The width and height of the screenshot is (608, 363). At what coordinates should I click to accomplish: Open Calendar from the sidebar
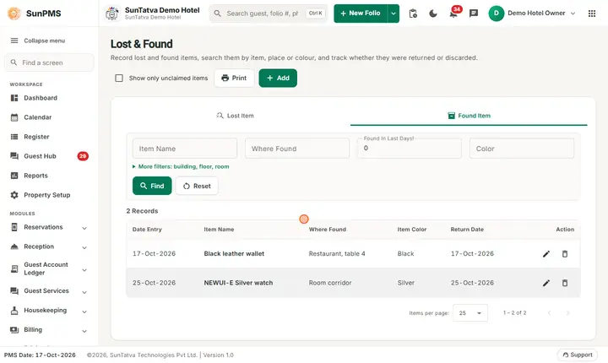click(x=38, y=117)
